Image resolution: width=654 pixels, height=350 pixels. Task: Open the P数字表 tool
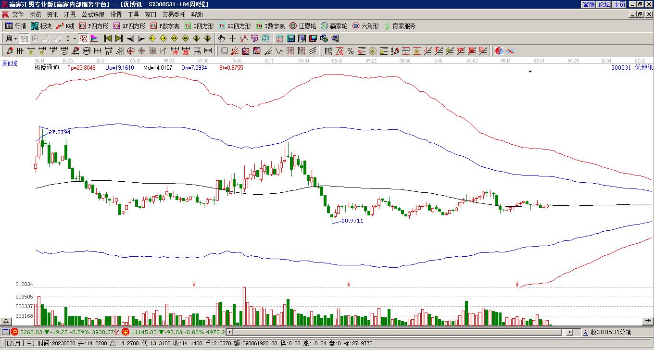(164, 26)
